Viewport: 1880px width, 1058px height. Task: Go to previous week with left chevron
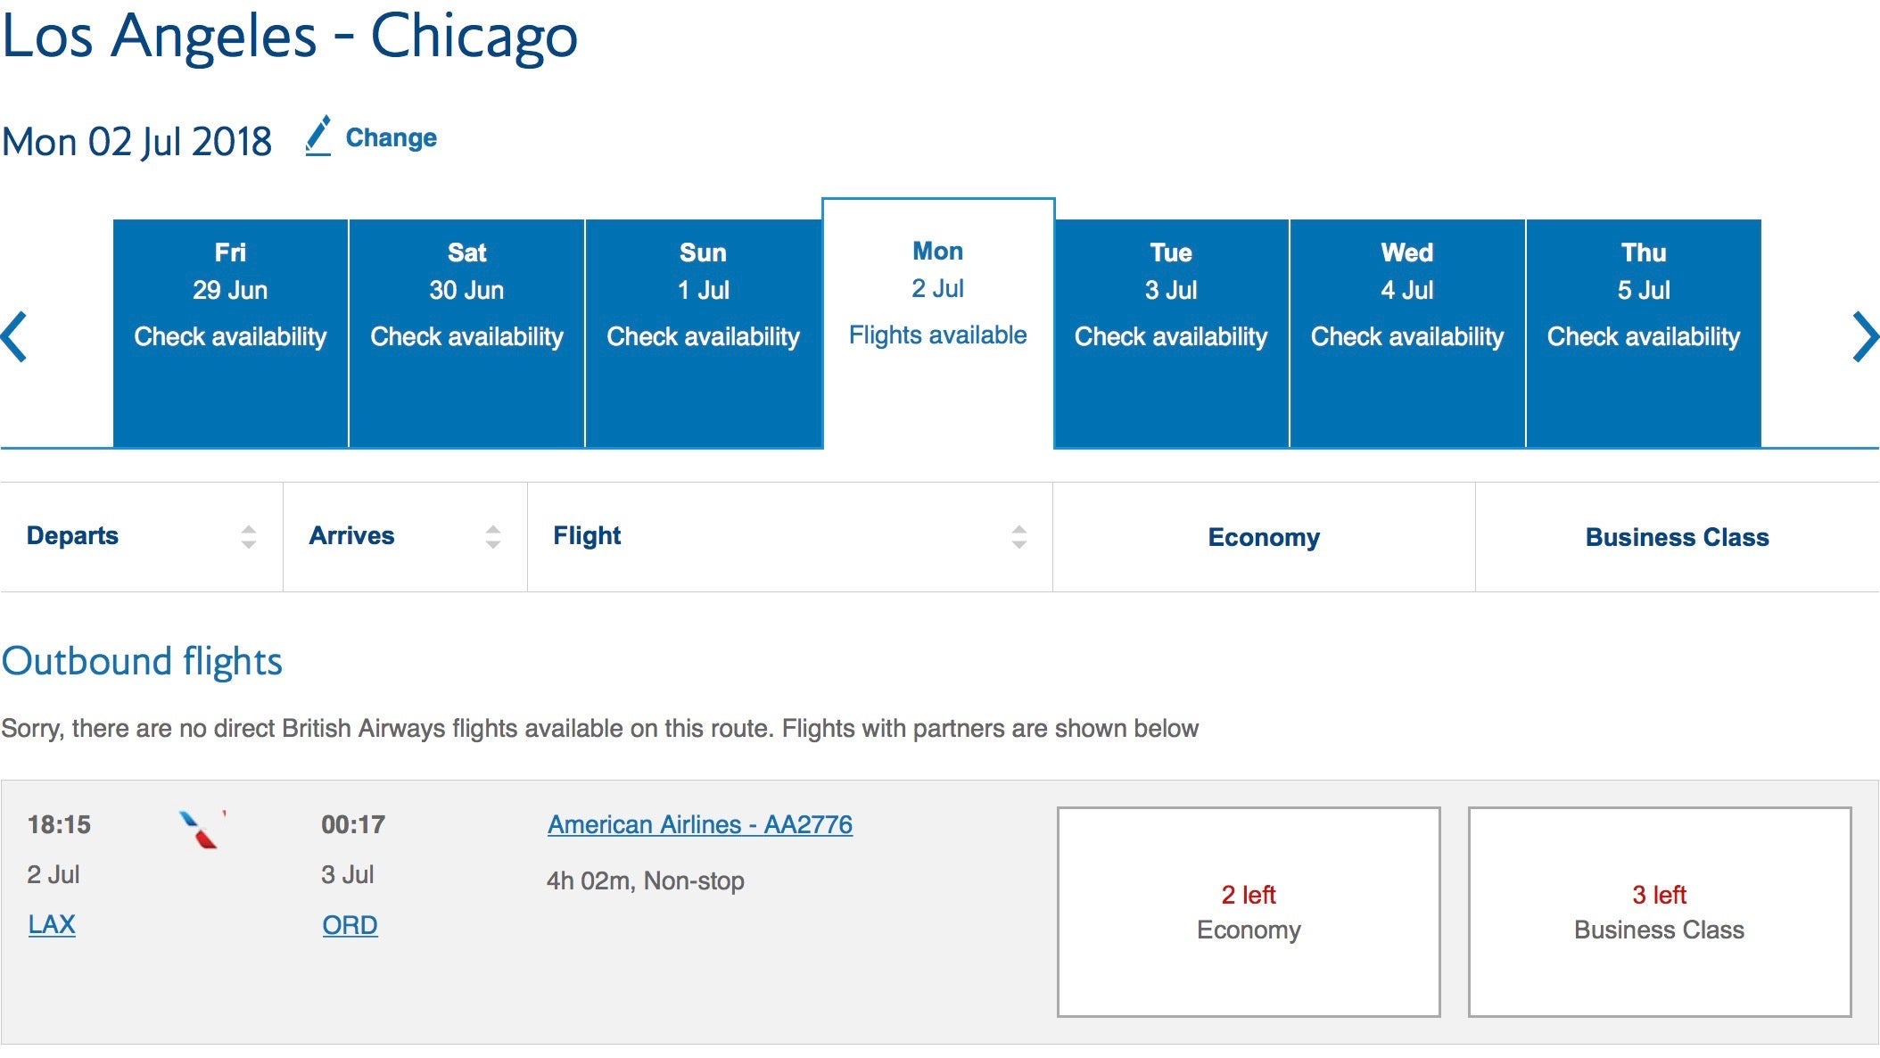point(15,336)
